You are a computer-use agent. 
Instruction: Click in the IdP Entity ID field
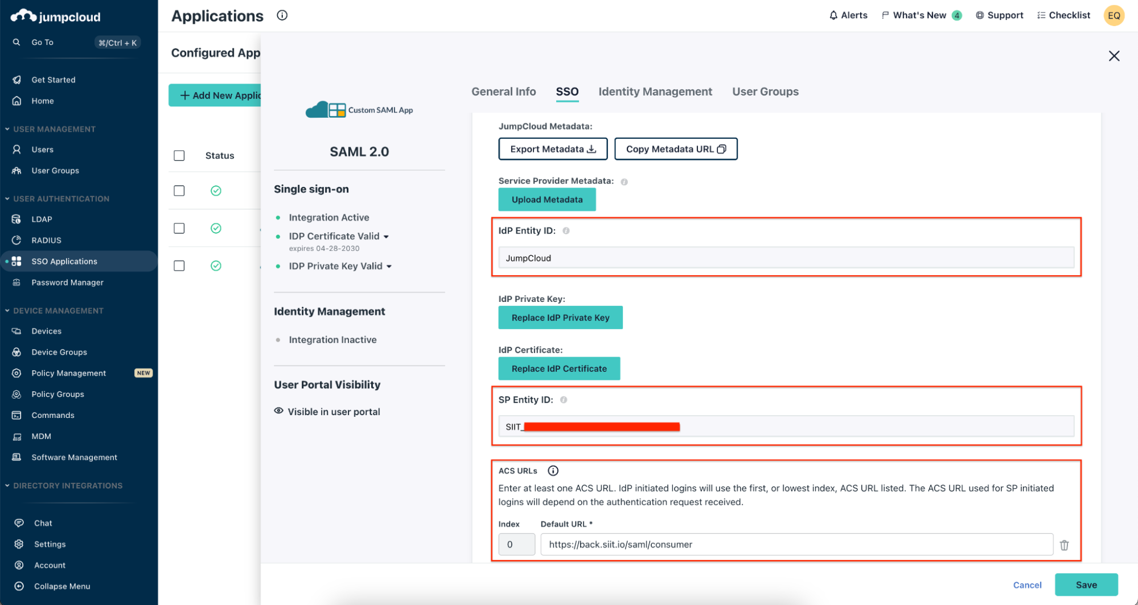pyautogui.click(x=786, y=258)
